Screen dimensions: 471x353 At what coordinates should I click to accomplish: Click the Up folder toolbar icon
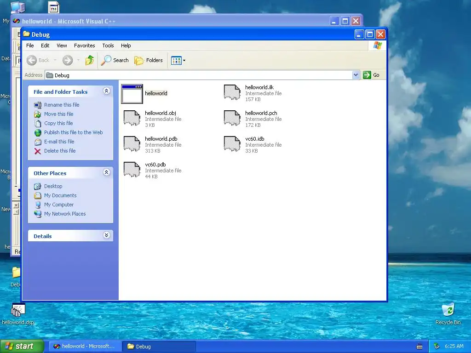90,60
